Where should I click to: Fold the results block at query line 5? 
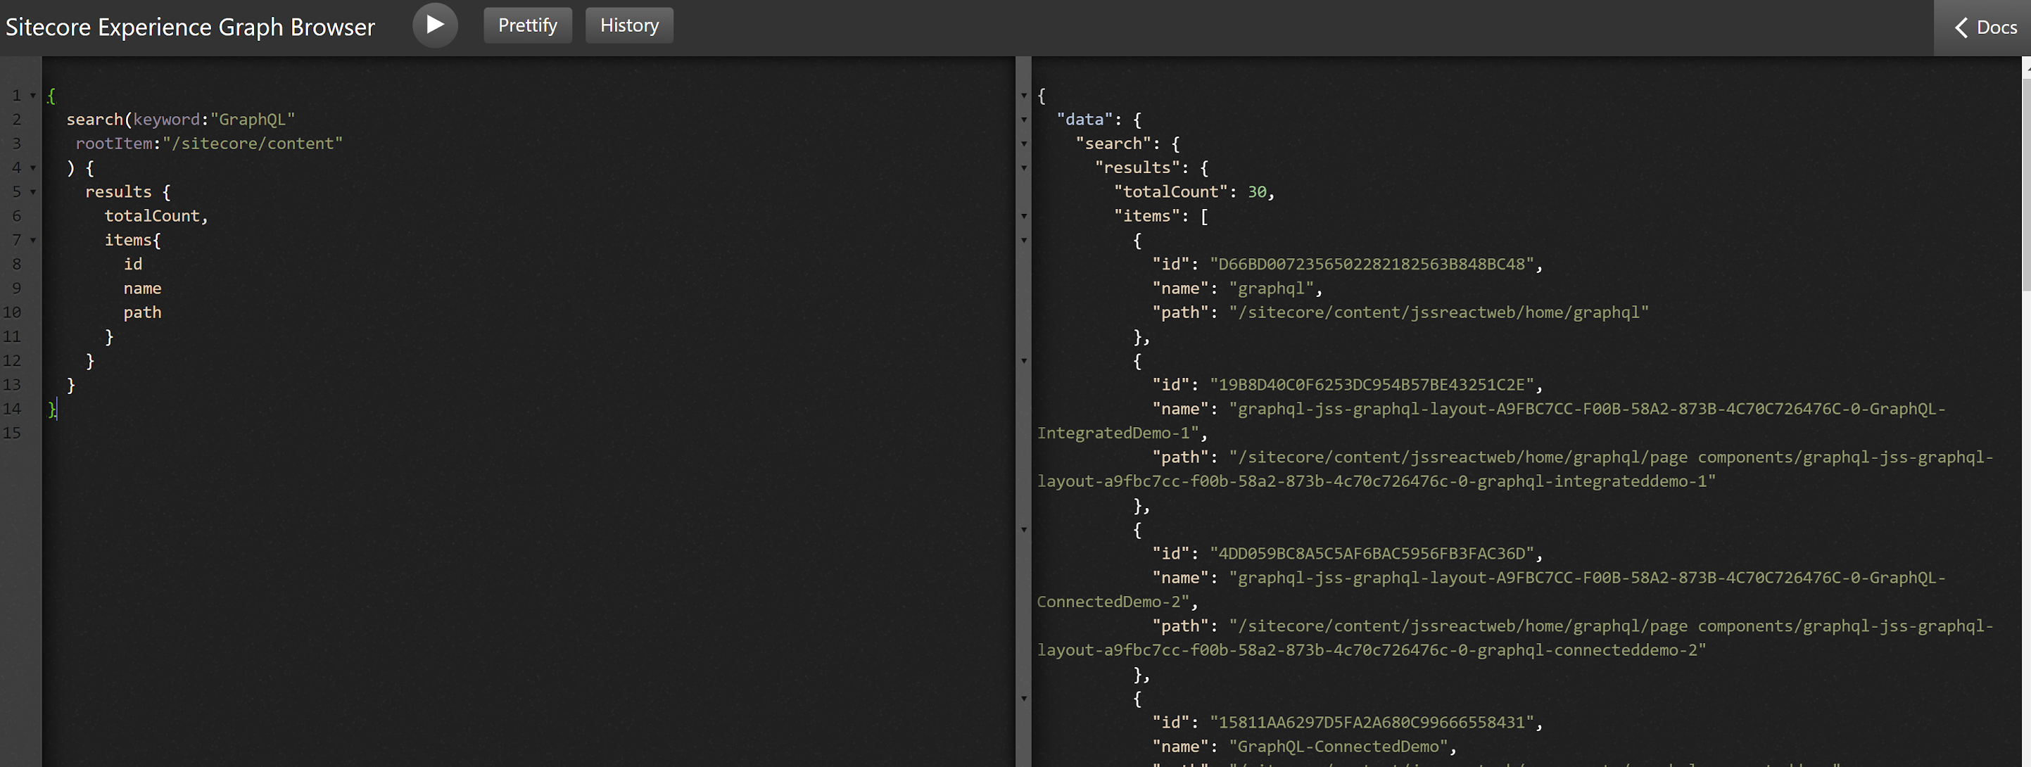(33, 191)
